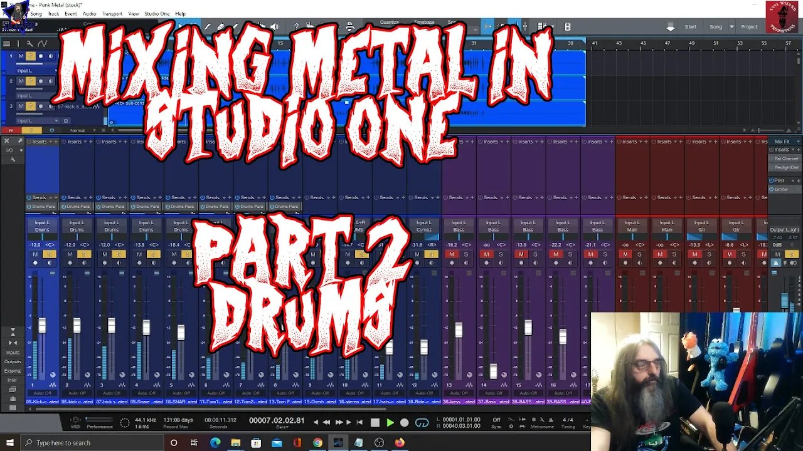803x451 pixels.
Task: Show the Outputs panel in mixer
Action: [13, 361]
